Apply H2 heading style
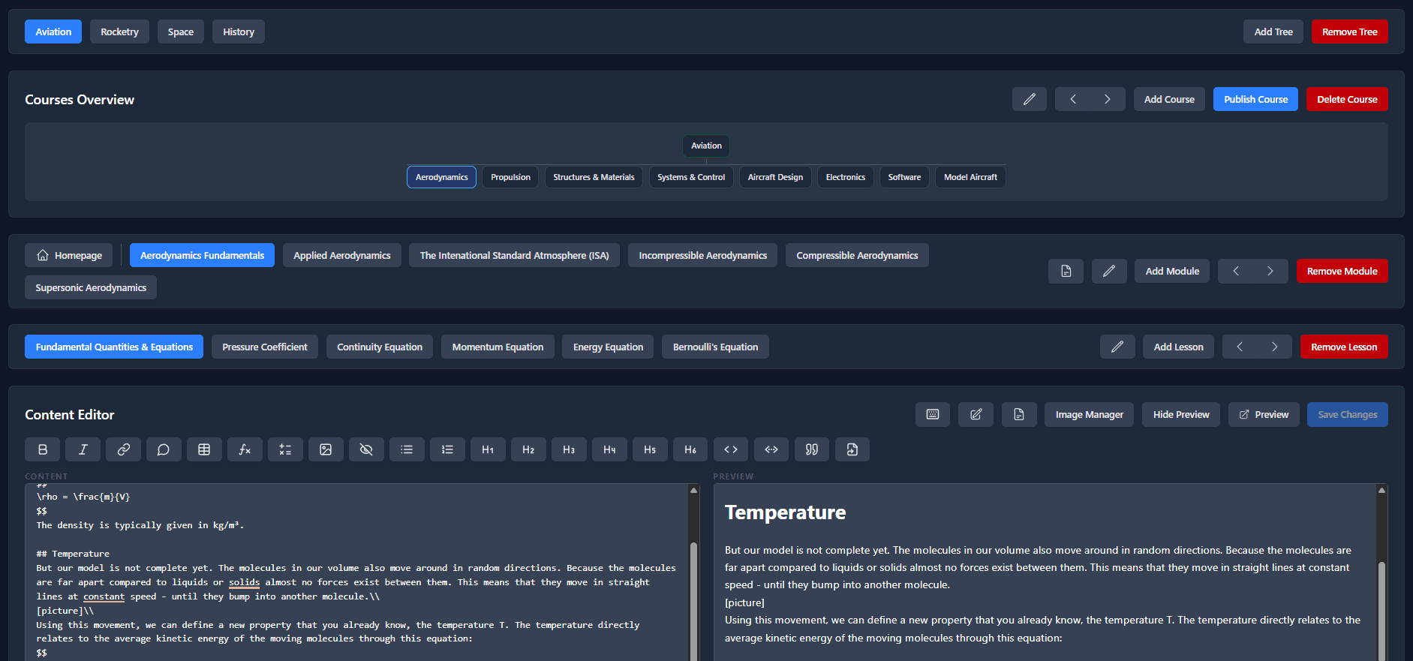This screenshot has height=661, width=1413. [528, 449]
